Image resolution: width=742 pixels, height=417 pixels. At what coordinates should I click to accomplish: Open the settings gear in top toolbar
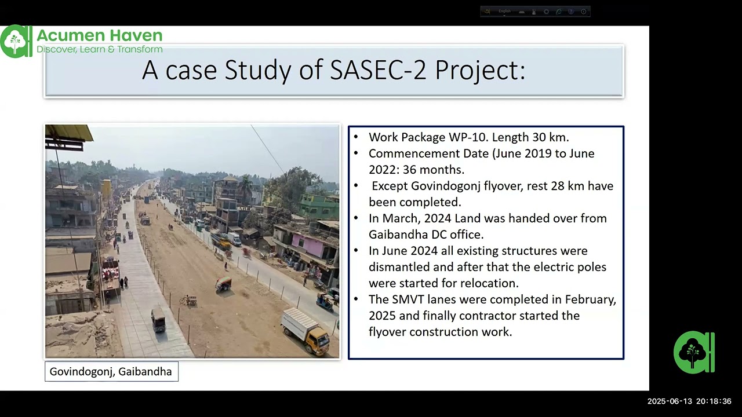coord(547,12)
